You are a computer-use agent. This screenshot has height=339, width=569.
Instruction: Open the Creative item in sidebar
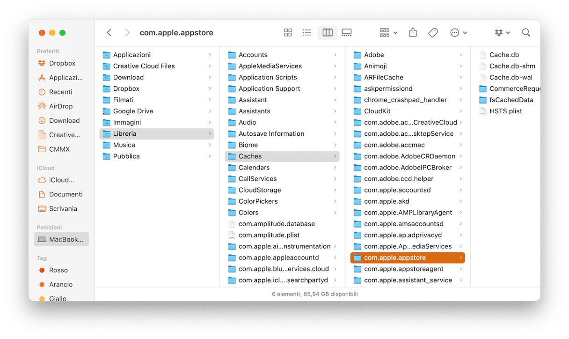pos(61,135)
